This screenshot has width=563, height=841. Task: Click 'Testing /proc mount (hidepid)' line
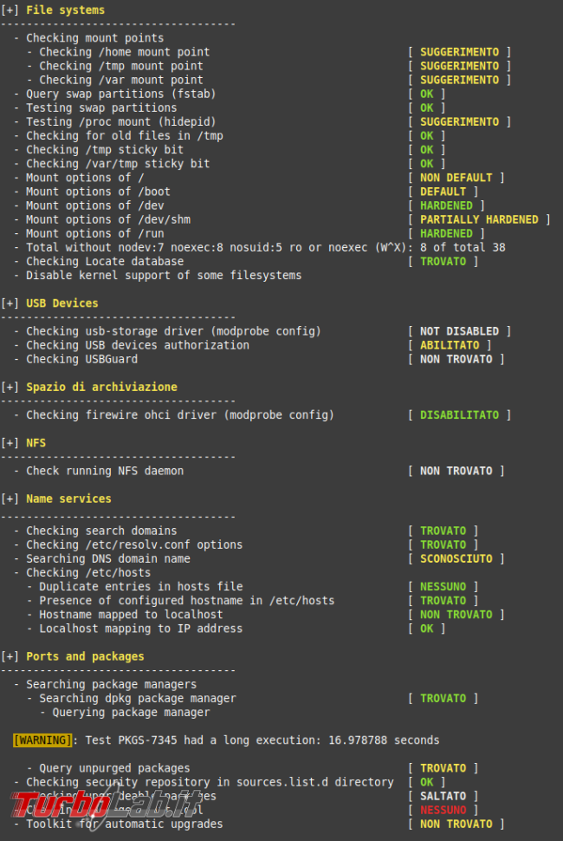(x=121, y=121)
